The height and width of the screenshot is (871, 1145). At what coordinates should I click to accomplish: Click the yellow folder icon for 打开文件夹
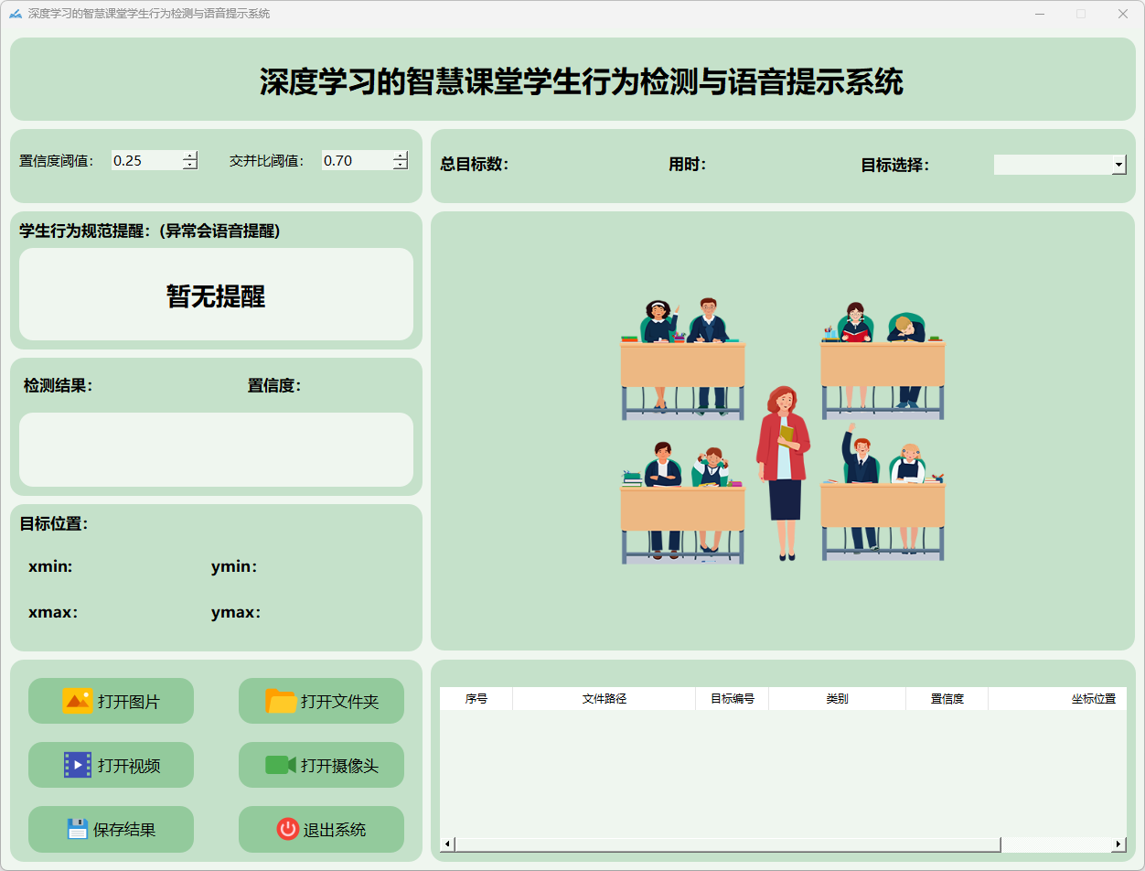coord(281,701)
